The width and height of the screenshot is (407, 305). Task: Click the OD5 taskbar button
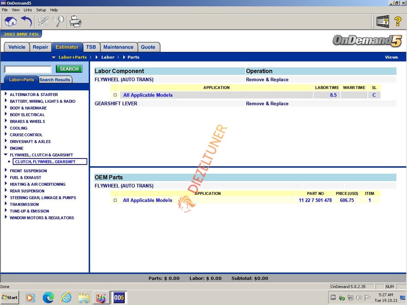tap(119, 297)
